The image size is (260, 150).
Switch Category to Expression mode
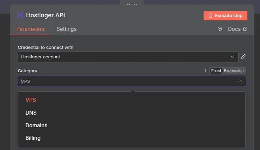[234, 71]
